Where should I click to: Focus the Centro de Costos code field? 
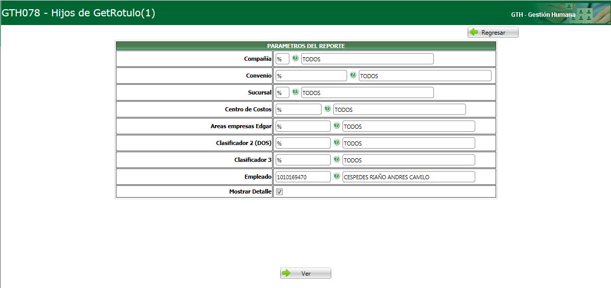pyautogui.click(x=299, y=109)
